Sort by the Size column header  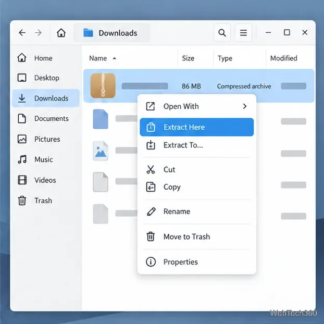[188, 58]
